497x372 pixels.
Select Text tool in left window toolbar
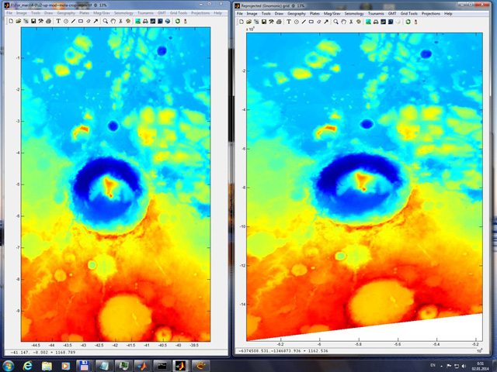click(58, 21)
